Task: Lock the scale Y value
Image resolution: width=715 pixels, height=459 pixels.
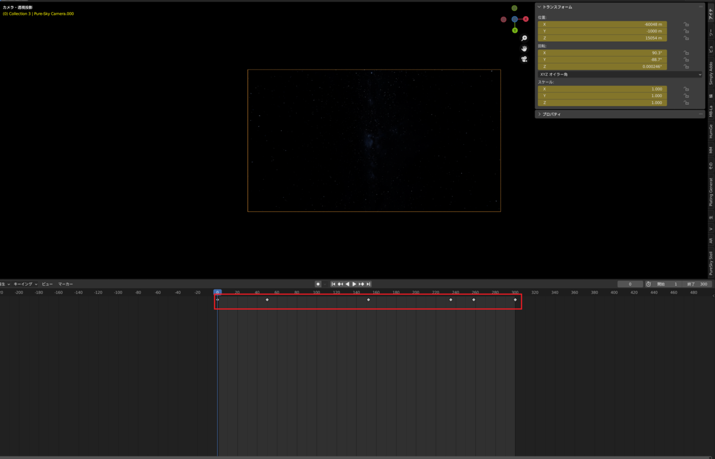Action: coord(686,96)
